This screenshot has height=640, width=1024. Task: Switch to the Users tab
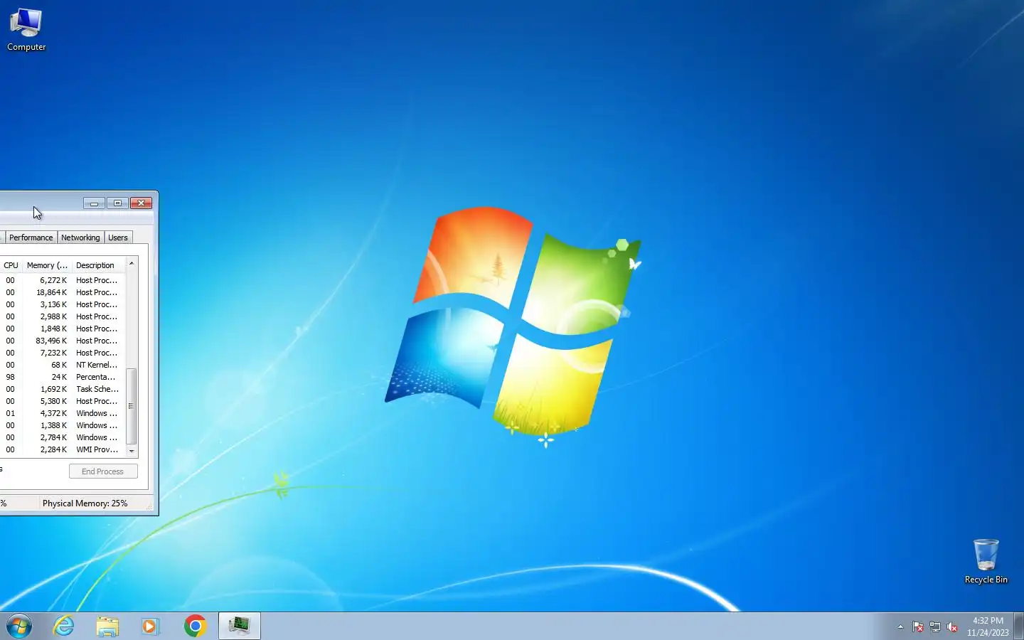(x=118, y=238)
